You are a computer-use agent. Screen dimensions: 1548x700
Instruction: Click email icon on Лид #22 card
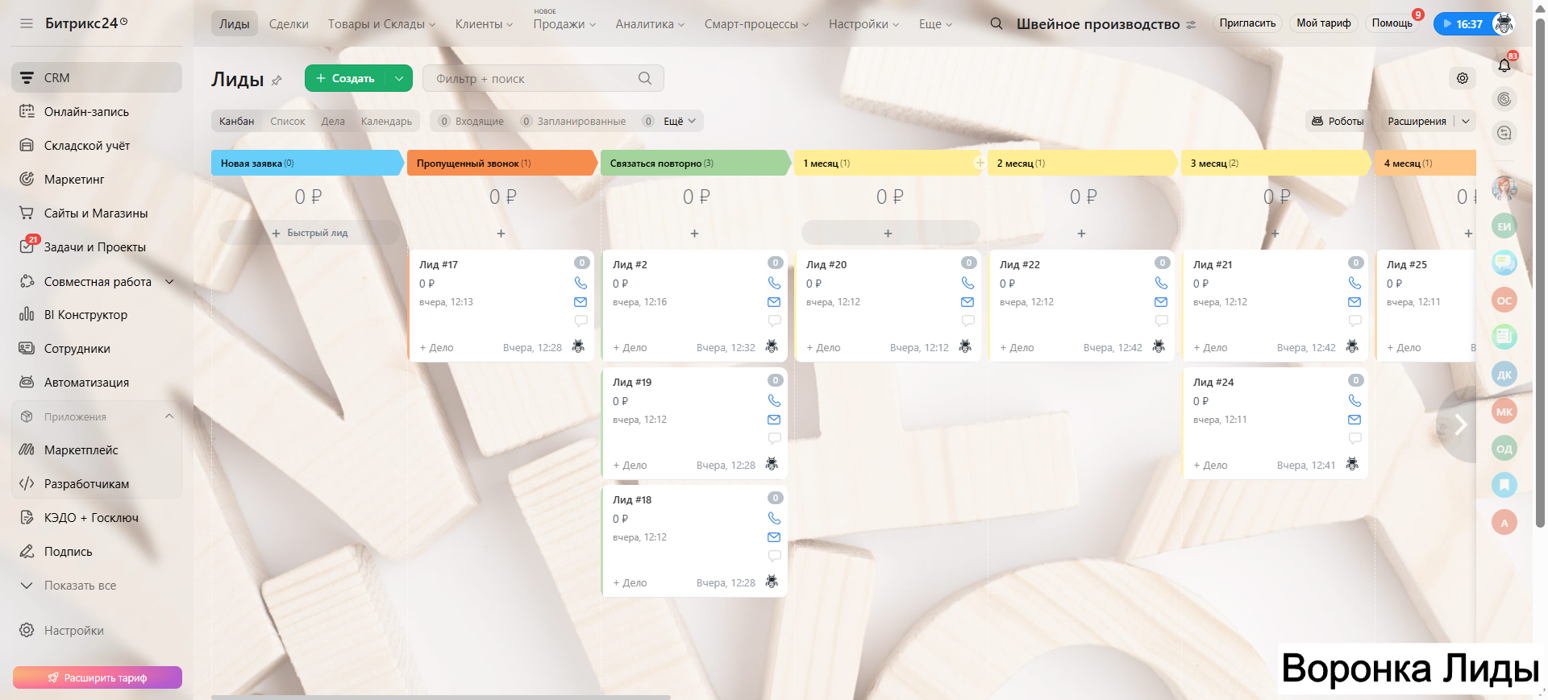tap(1161, 302)
